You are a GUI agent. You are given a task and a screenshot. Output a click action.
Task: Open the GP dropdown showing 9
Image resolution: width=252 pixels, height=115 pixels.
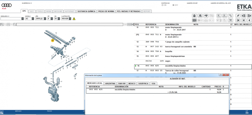tap(52, 19)
